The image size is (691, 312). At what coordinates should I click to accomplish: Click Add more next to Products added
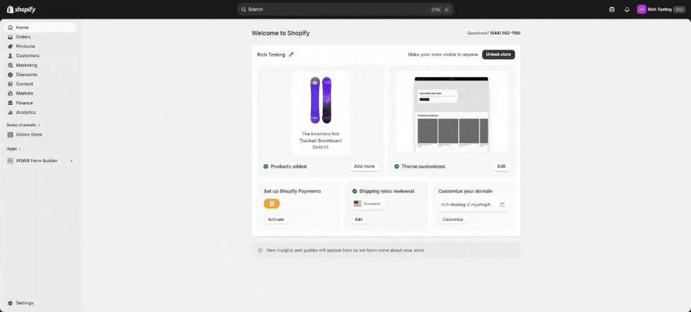coord(364,166)
